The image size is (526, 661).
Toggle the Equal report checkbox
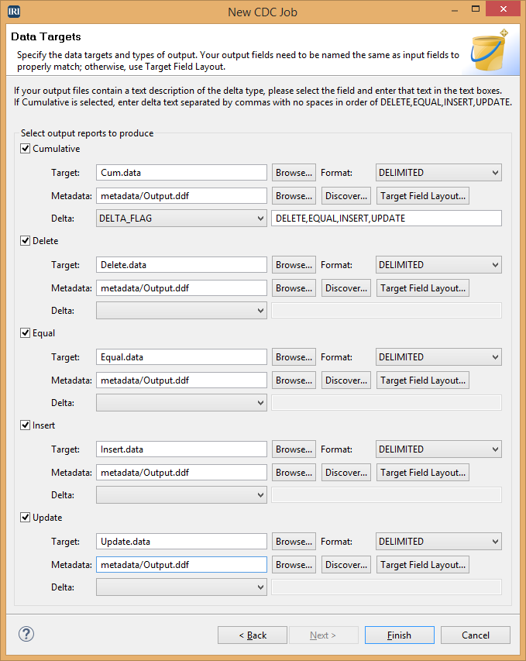26,333
